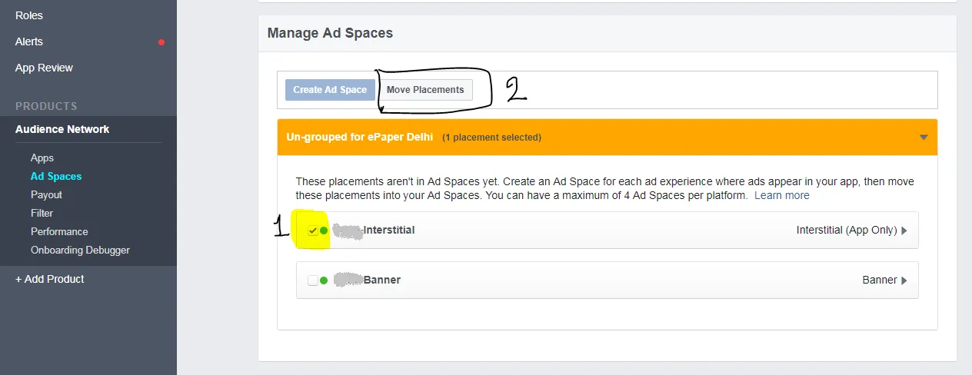Uncheck the Interstitial placement checkbox
Screen dimensions: 972x375
pyautogui.click(x=313, y=231)
